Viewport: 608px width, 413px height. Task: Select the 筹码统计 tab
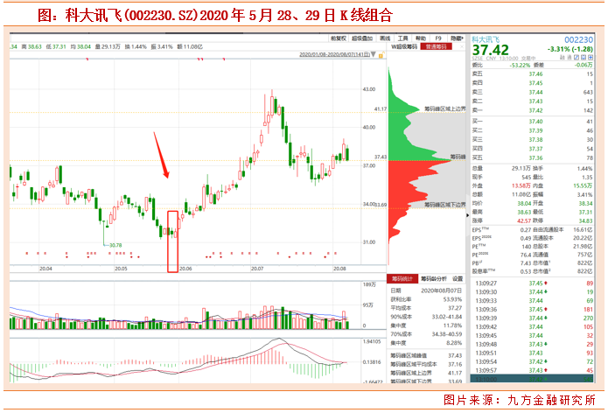[x=402, y=278]
